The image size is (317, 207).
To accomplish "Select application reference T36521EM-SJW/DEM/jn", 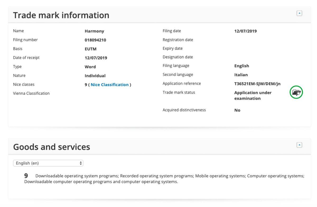I will click(x=257, y=84).
